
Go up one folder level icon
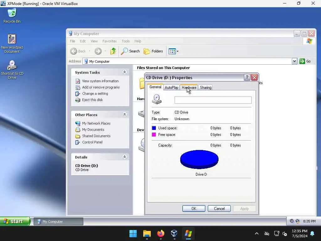tap(113, 51)
